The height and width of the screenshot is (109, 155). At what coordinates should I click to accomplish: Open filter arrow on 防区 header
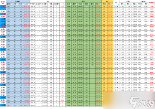(x=119, y=4)
